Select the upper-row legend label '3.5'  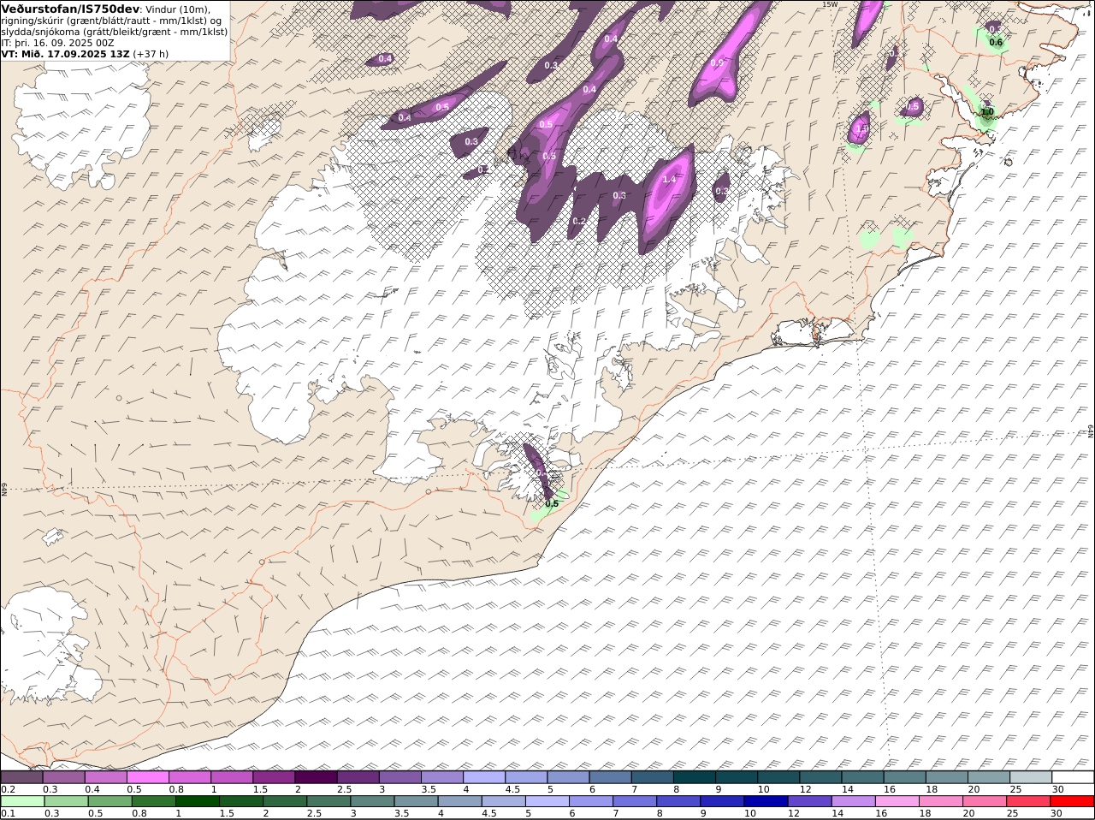tap(429, 789)
